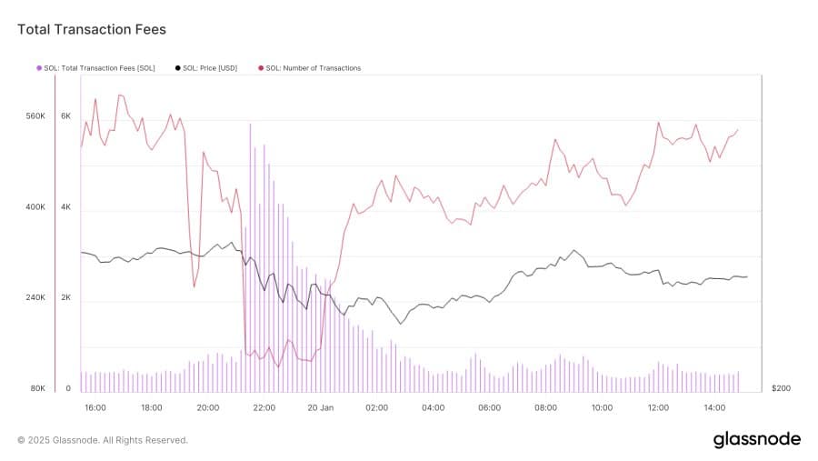Viewport: 818px width, 461px height.
Task: Click the Total Transaction Fees chart title
Action: click(92, 30)
